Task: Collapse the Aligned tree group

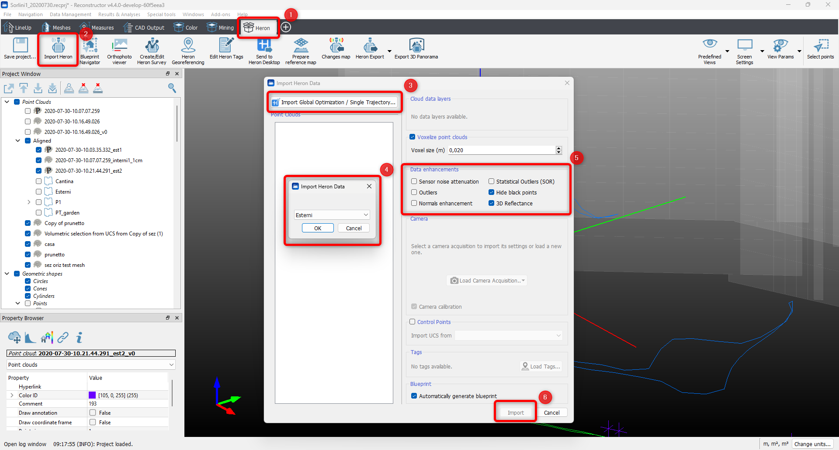Action: coord(18,141)
